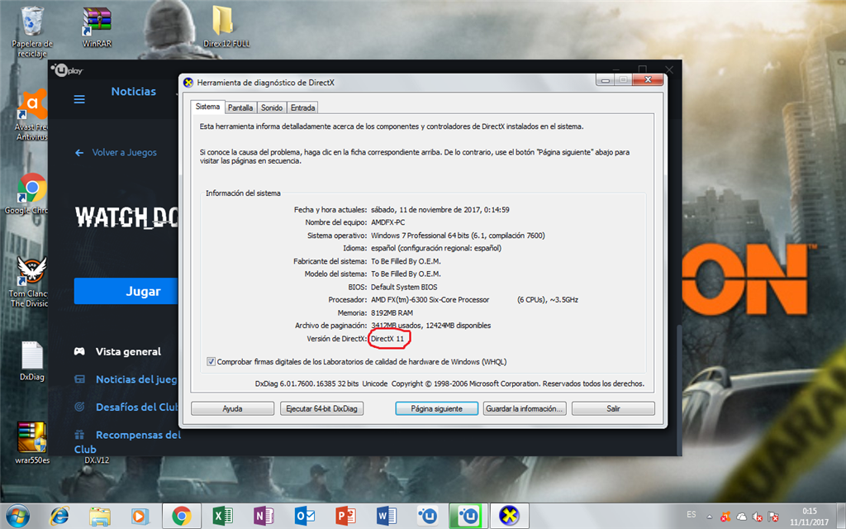Viewport: 846px width, 529px height.
Task: Click the AMDFX-PC computer name value
Action: point(388,222)
